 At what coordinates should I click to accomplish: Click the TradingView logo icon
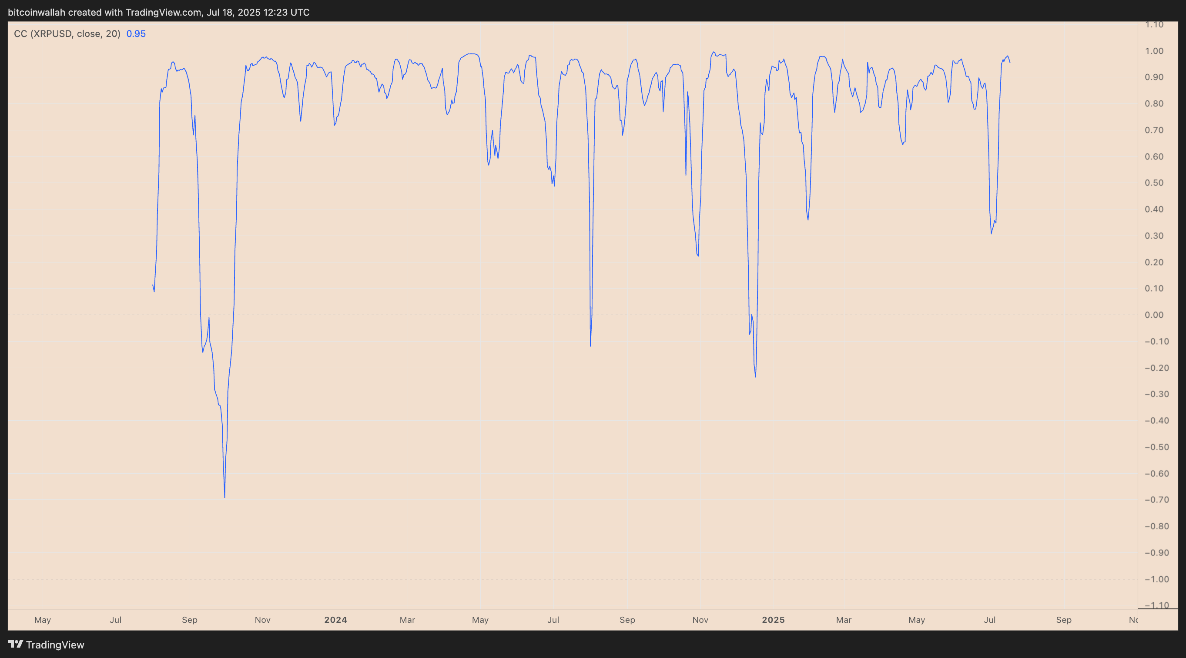[x=15, y=644]
